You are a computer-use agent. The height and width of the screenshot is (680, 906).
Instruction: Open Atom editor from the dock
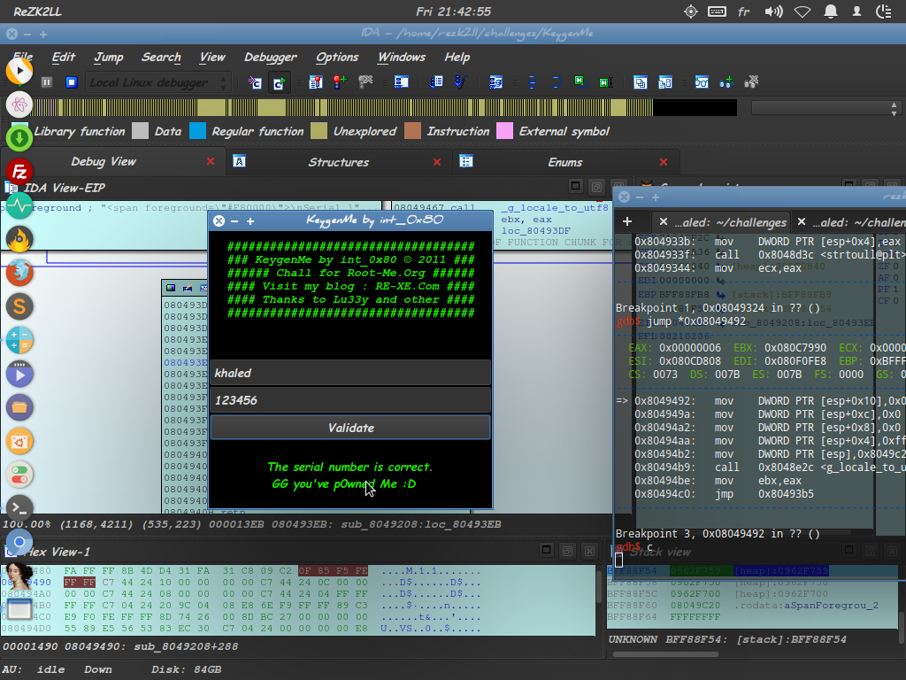point(19,104)
